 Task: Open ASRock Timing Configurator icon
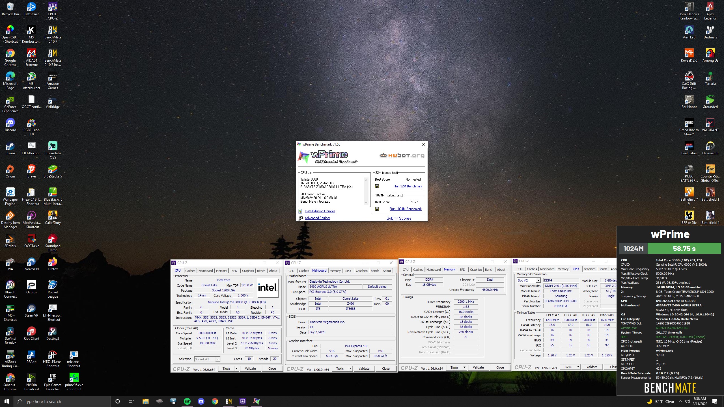pyautogui.click(x=10, y=359)
